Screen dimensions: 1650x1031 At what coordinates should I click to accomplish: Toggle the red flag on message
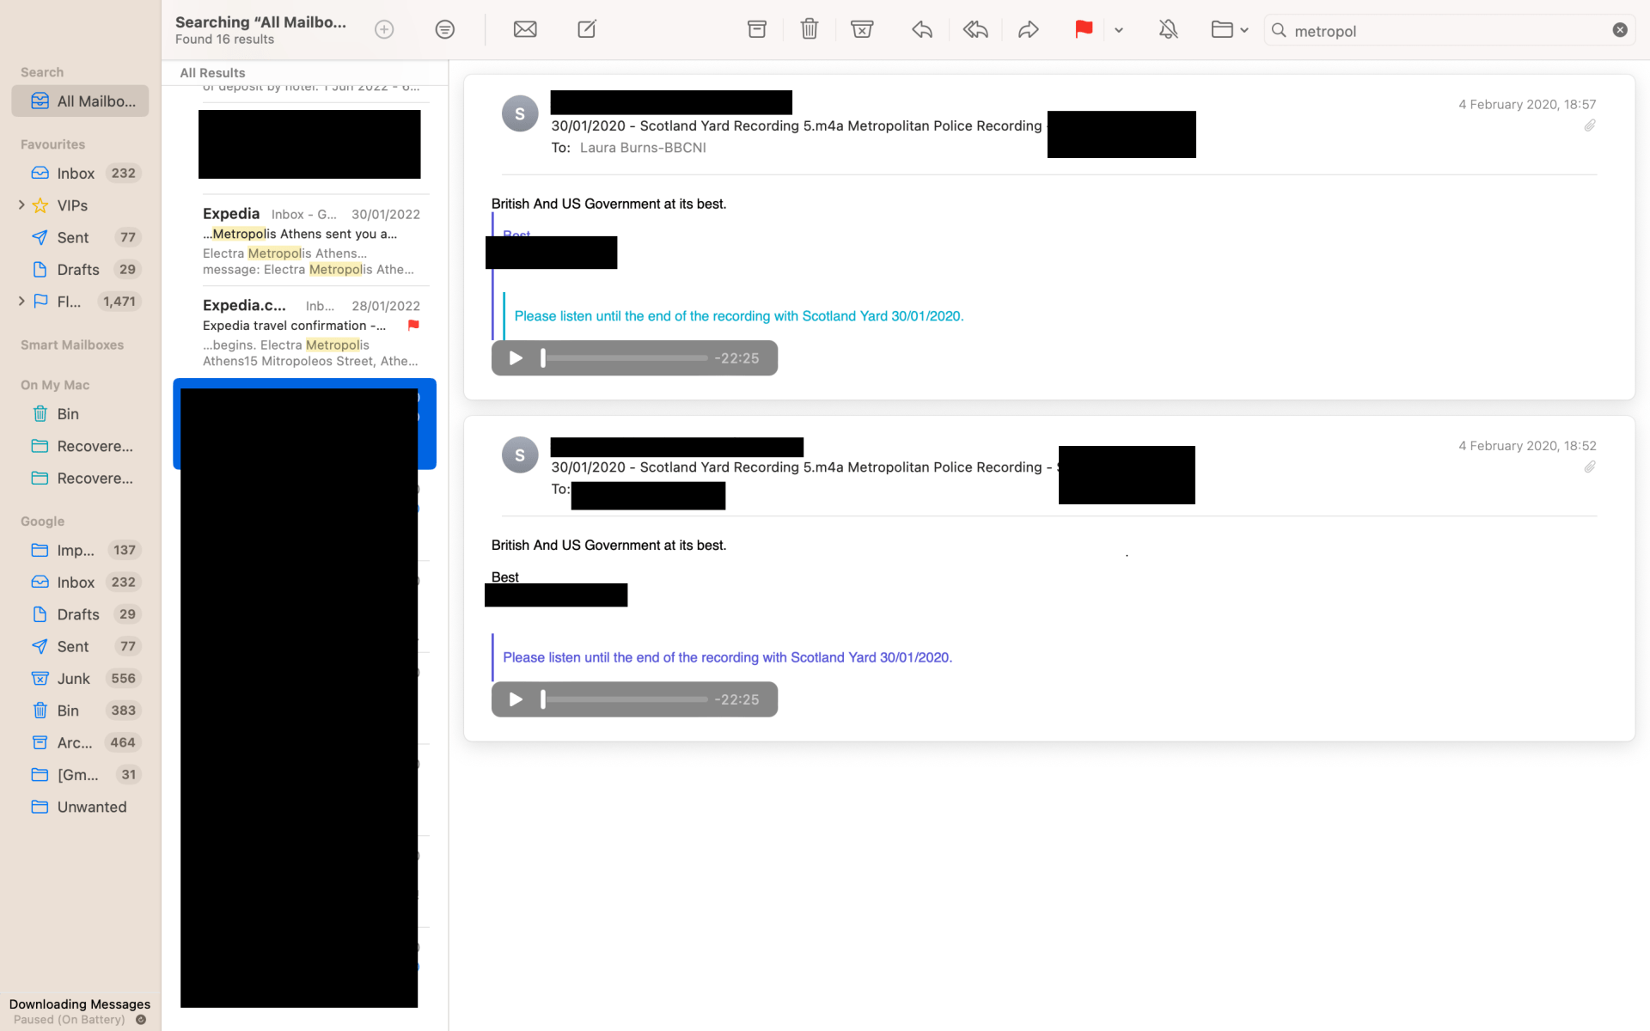pos(1083,29)
